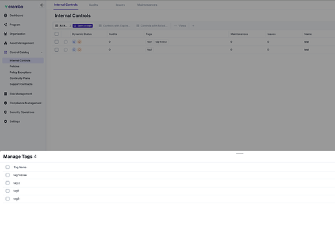Click the Organization people icon
Image resolution: width=335 pixels, height=242 pixels.
click(6, 34)
